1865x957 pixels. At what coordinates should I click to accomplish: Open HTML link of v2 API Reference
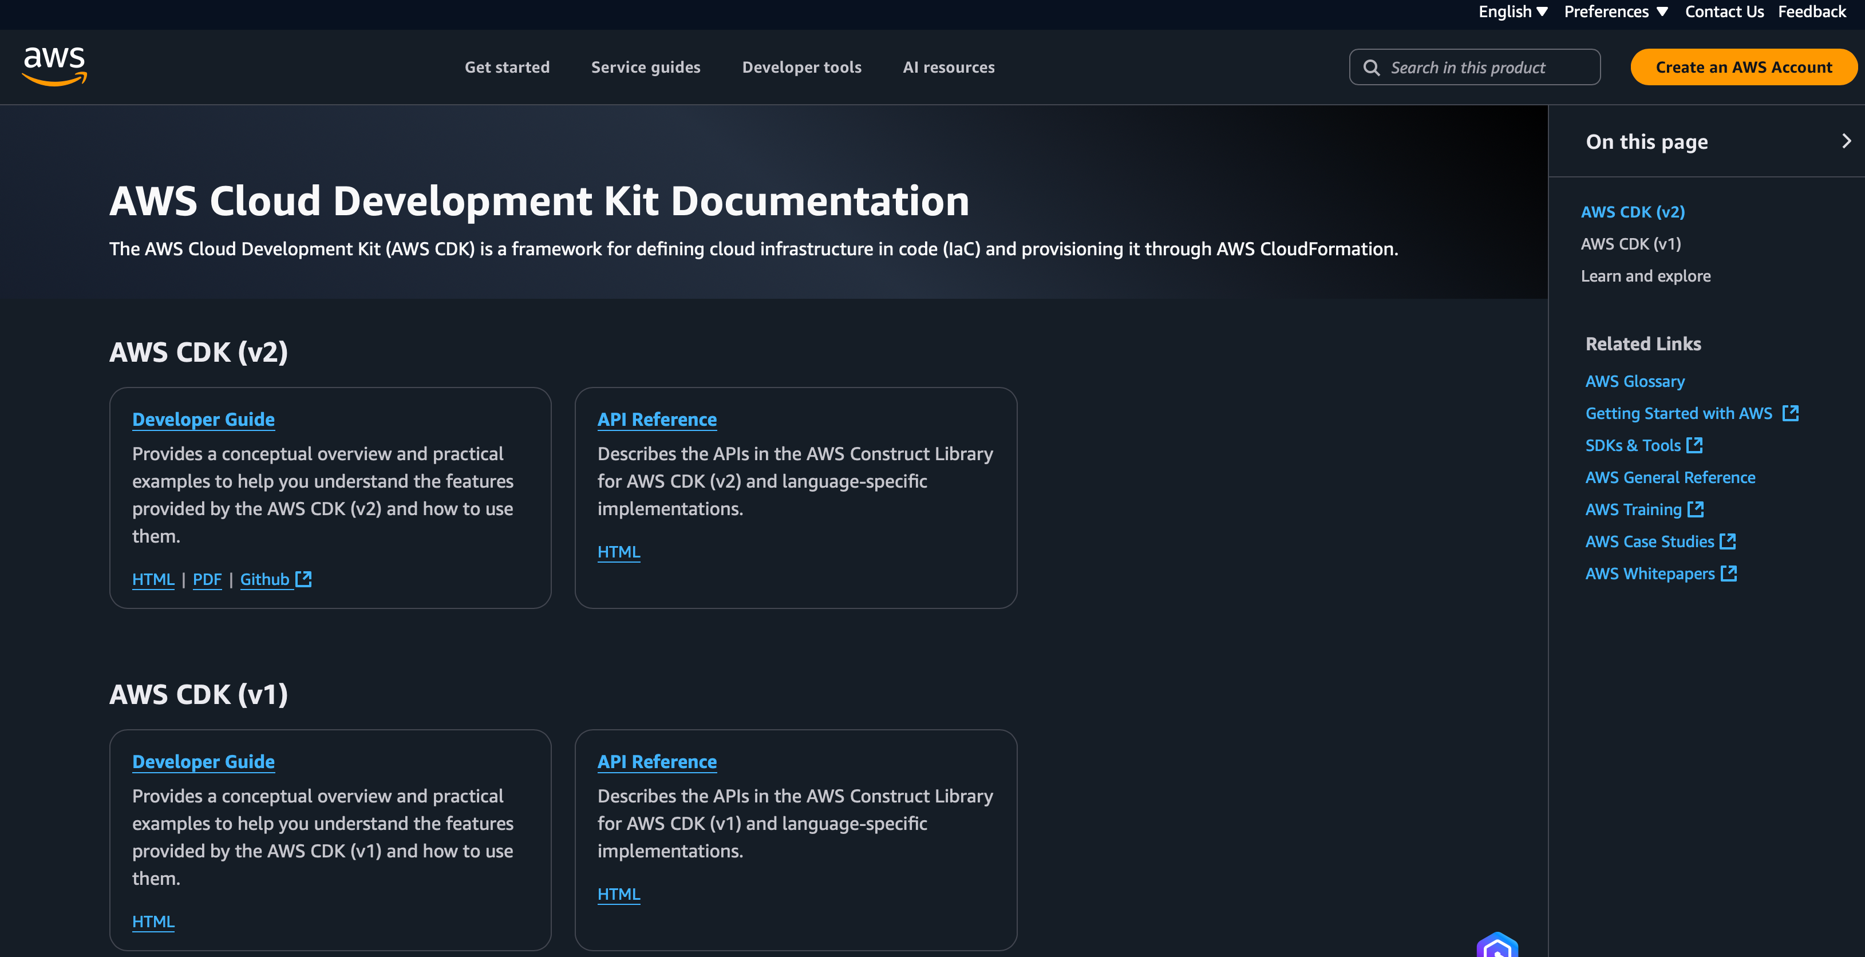click(x=619, y=552)
